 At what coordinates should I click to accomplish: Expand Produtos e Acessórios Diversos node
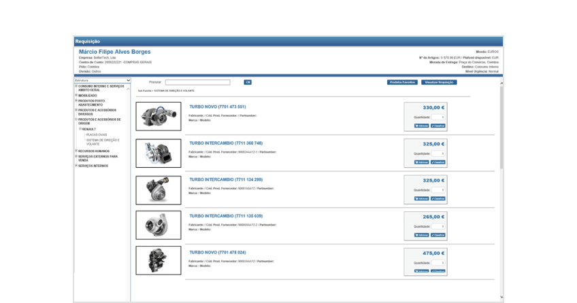[76, 110]
